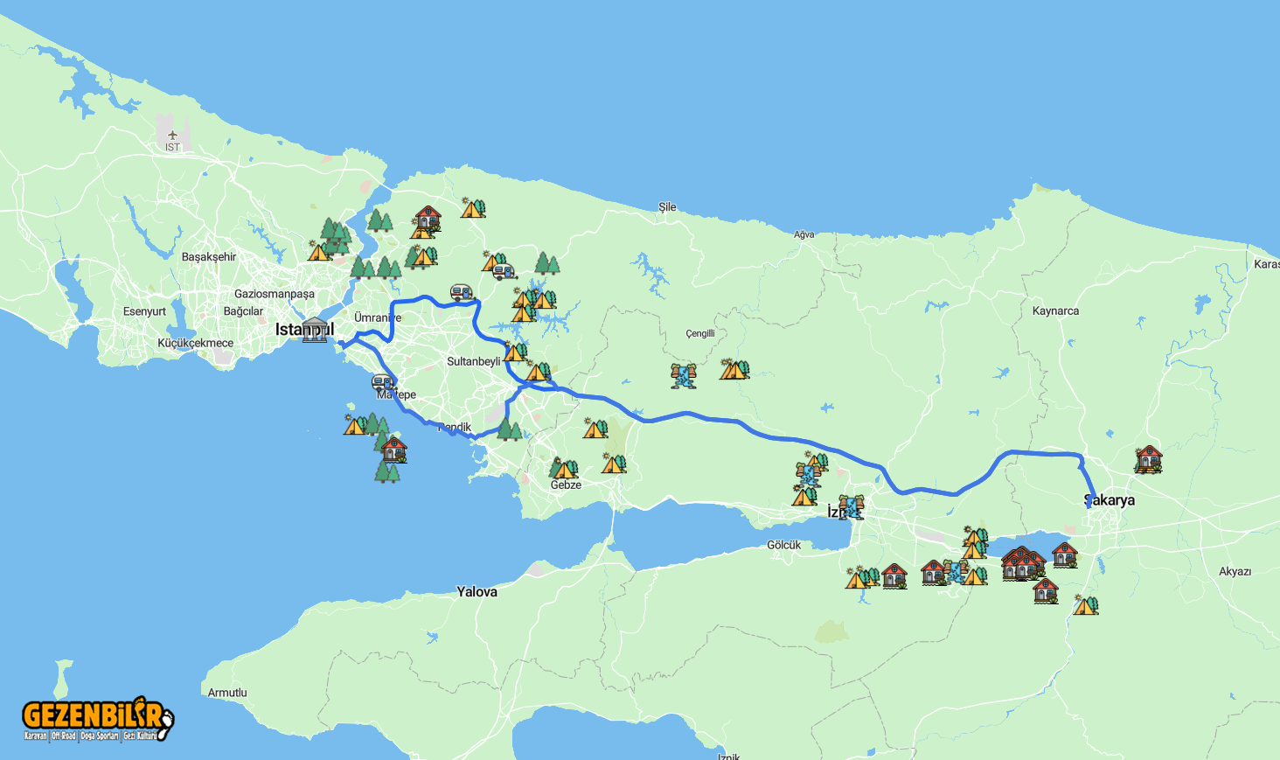This screenshot has width=1280, height=760.
Task: Click the double tent marker east of Çengilli
Action: click(734, 369)
